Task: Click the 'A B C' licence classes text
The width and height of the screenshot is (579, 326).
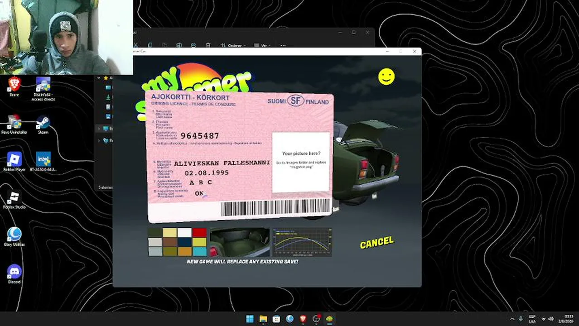Action: point(201,182)
